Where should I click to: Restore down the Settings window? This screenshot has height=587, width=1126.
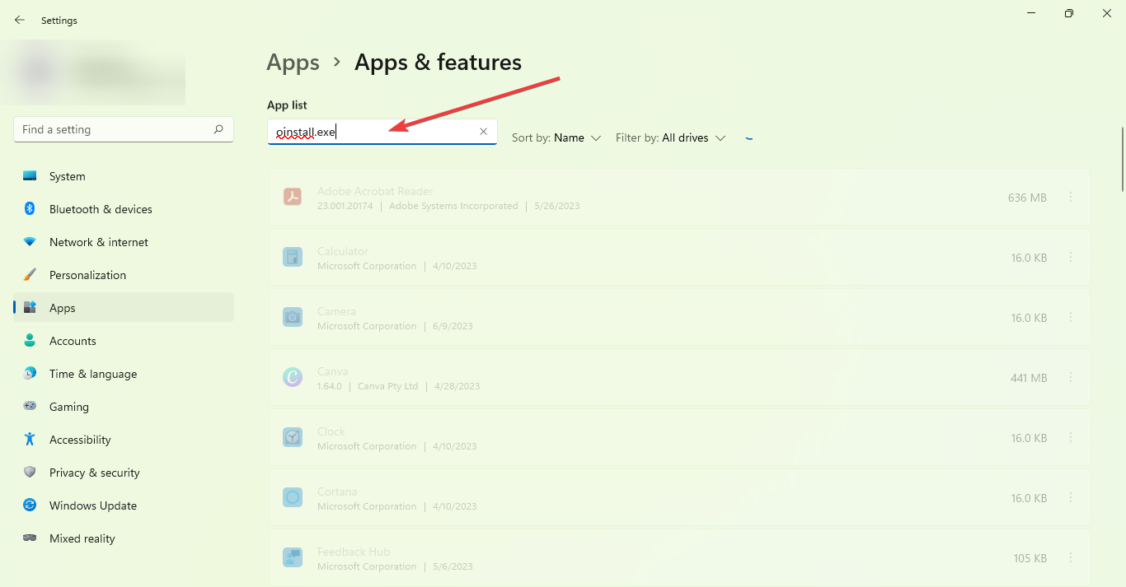[x=1069, y=13]
